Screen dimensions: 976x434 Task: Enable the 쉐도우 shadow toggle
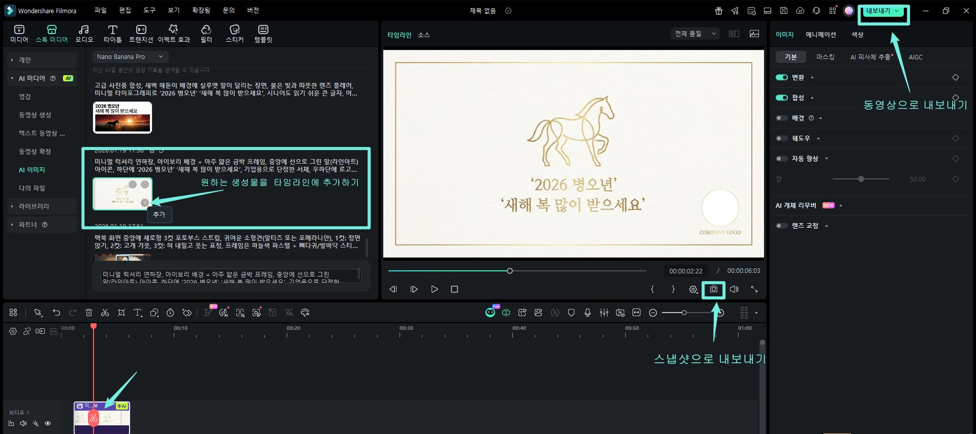(781, 138)
